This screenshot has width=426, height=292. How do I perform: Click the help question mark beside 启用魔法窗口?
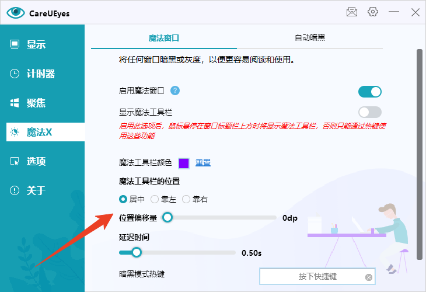pos(174,91)
